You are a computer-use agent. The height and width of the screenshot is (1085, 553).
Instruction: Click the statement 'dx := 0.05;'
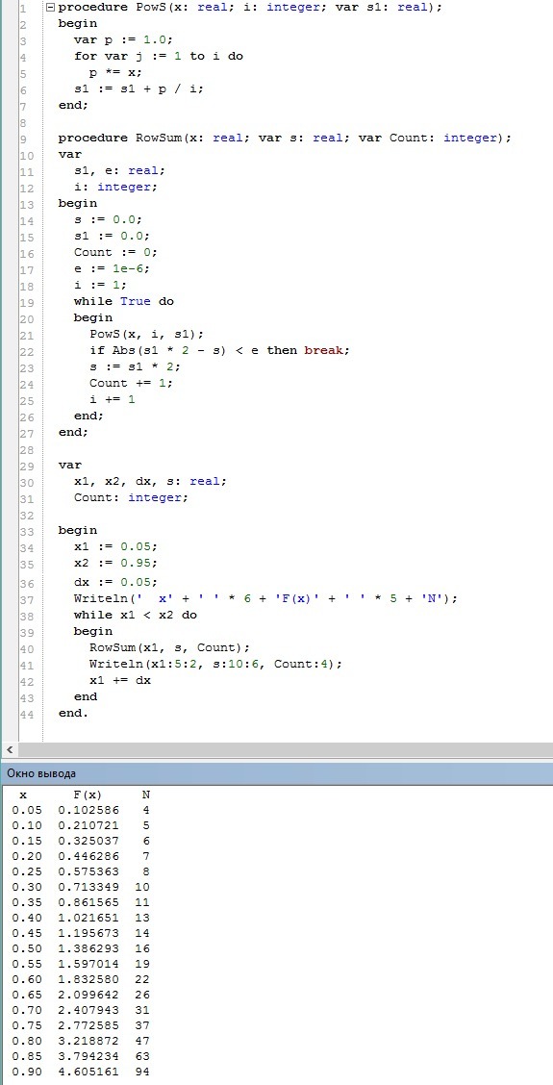116,582
